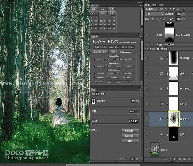The width and height of the screenshot is (193, 166).
Task: Expand the Cold Orton 副本 group
Action: coord(157,35)
